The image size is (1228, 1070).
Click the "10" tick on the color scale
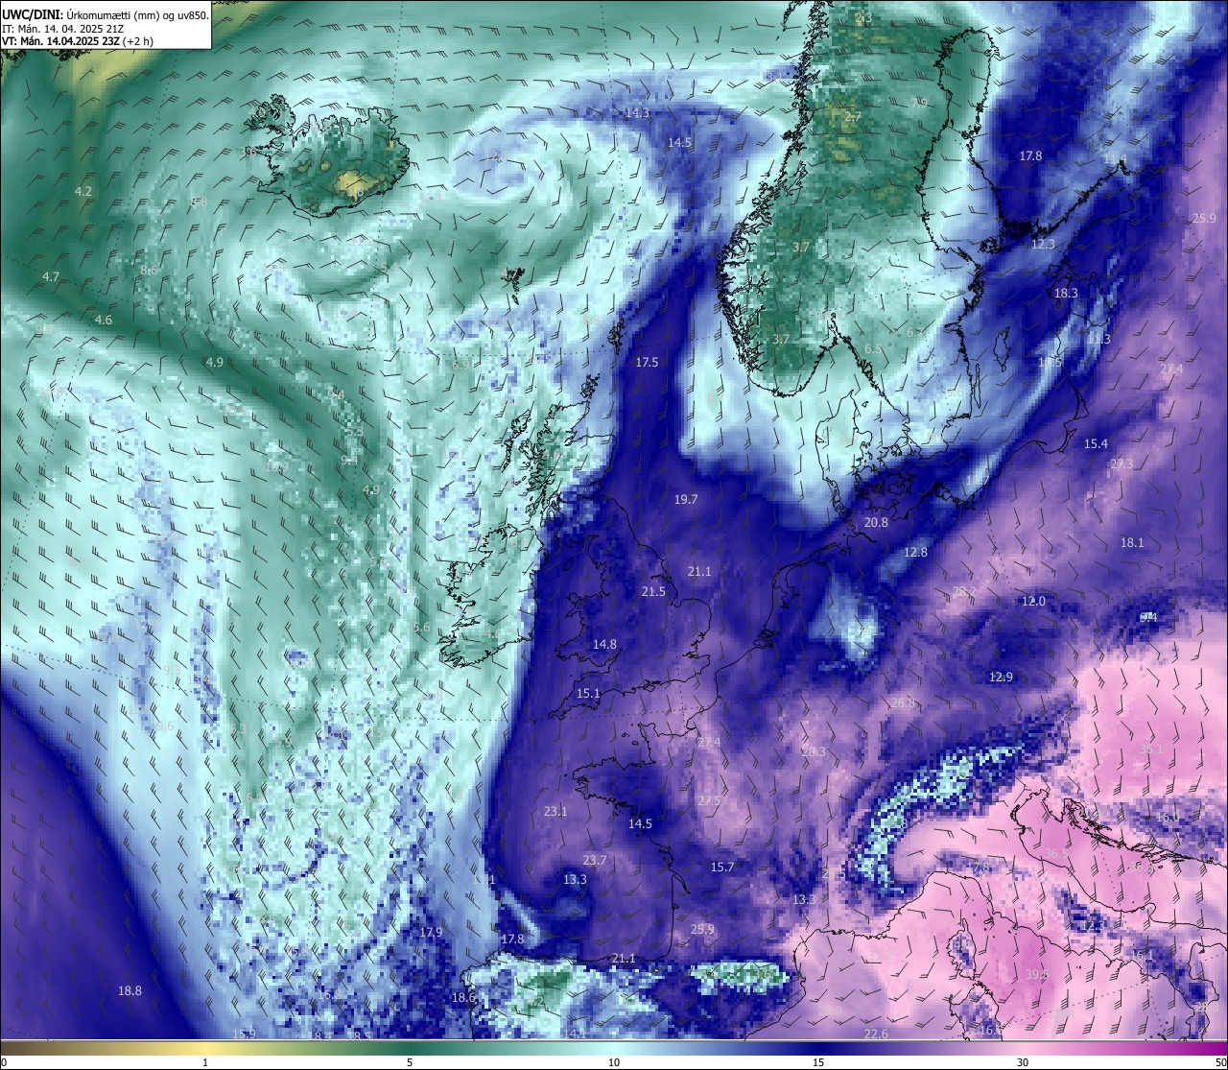(x=614, y=1062)
